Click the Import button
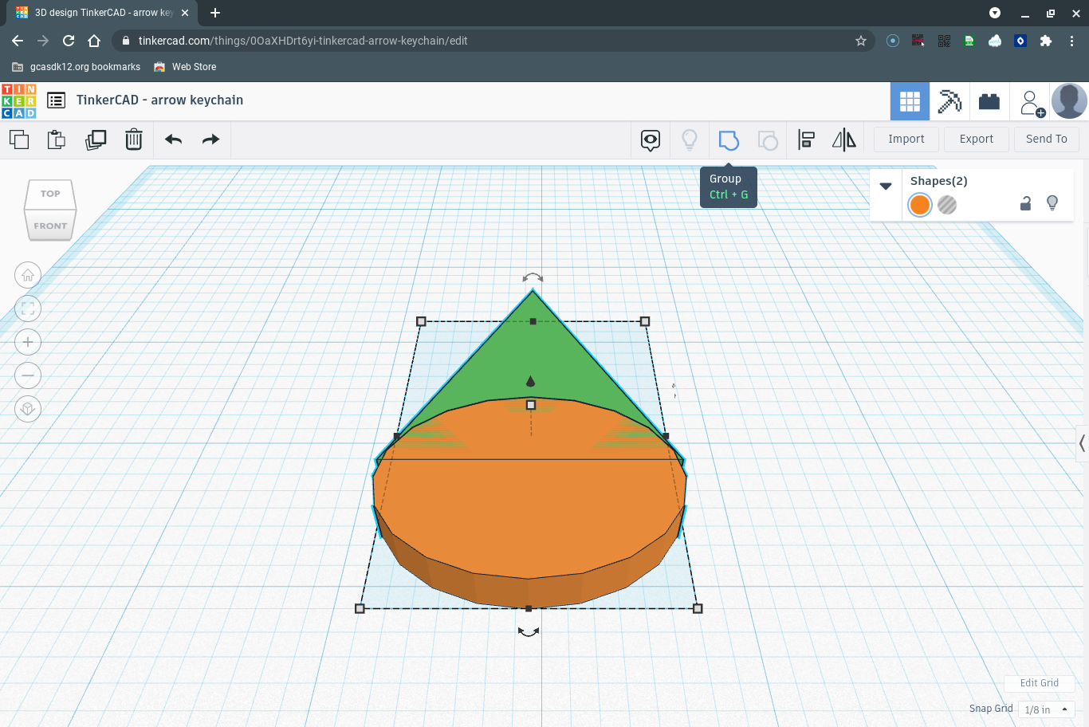The image size is (1089, 727). [x=906, y=139]
